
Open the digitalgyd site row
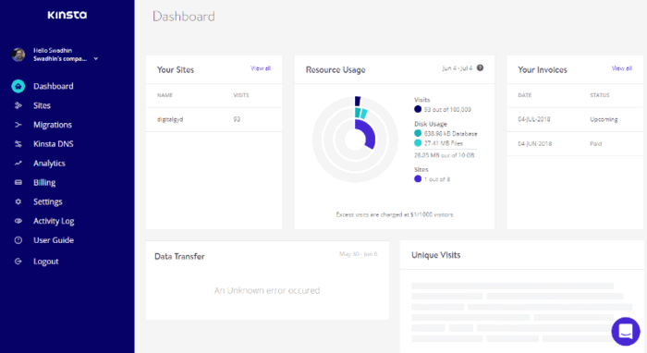(x=214, y=119)
